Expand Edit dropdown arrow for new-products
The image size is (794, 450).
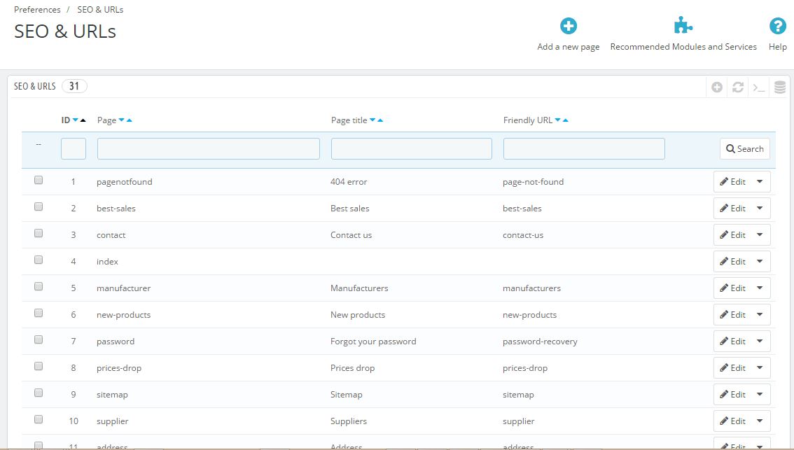click(x=760, y=314)
